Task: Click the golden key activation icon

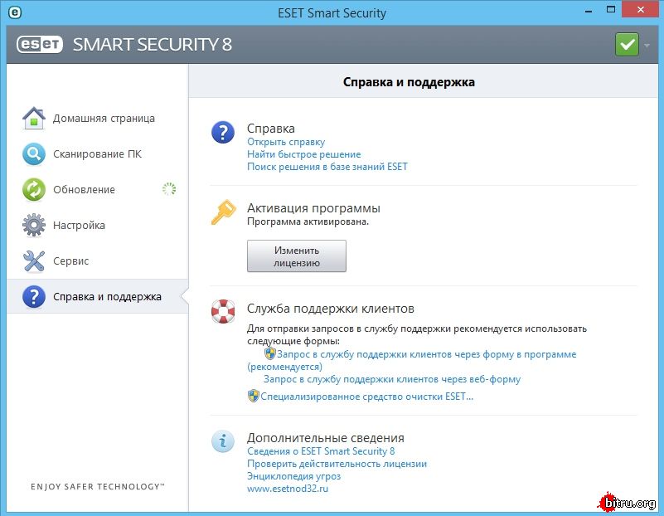Action: tap(223, 212)
